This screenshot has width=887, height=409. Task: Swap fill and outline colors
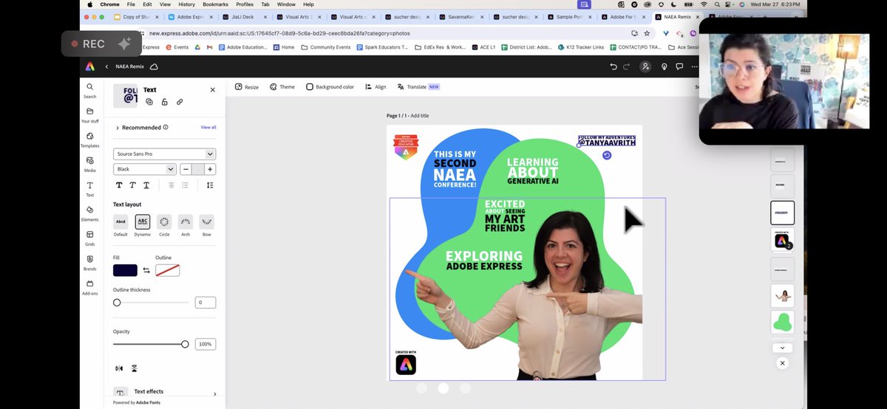[x=146, y=270]
